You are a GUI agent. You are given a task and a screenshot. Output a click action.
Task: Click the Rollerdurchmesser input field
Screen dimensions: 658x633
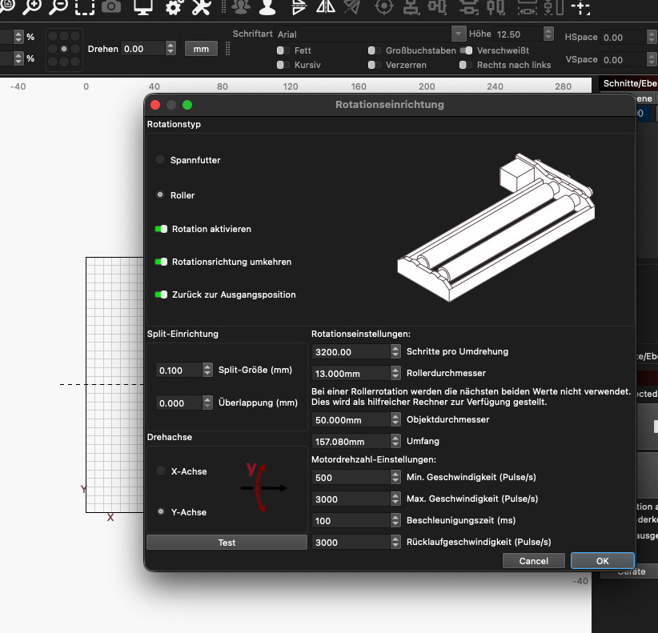point(350,373)
